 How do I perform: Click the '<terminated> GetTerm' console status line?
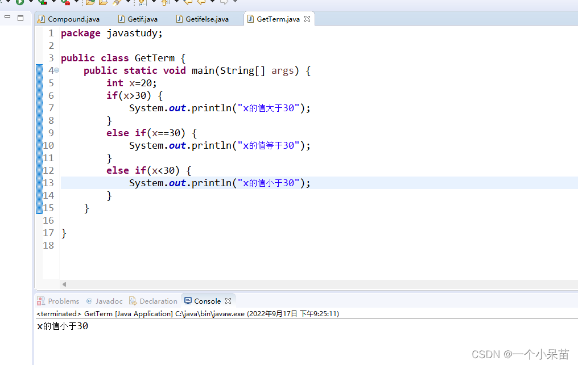pyautogui.click(x=188, y=313)
